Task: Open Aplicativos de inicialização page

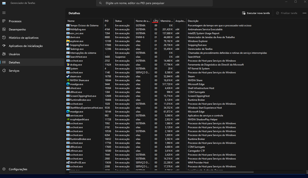Action: click(26, 46)
